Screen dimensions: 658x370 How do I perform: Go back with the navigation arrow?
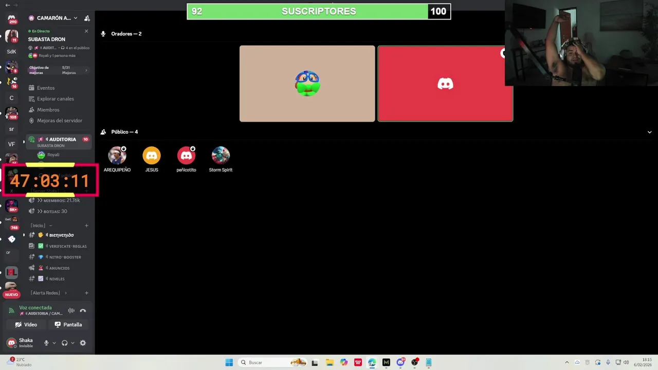click(8, 5)
